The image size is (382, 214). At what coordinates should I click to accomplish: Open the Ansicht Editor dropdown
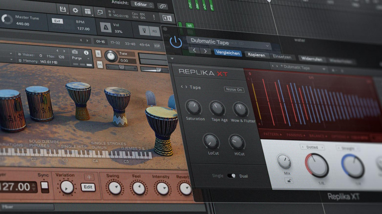(x=143, y=5)
